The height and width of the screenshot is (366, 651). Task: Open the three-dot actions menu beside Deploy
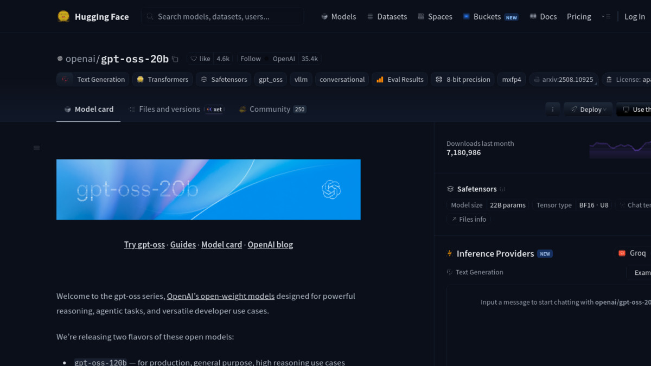(x=553, y=110)
